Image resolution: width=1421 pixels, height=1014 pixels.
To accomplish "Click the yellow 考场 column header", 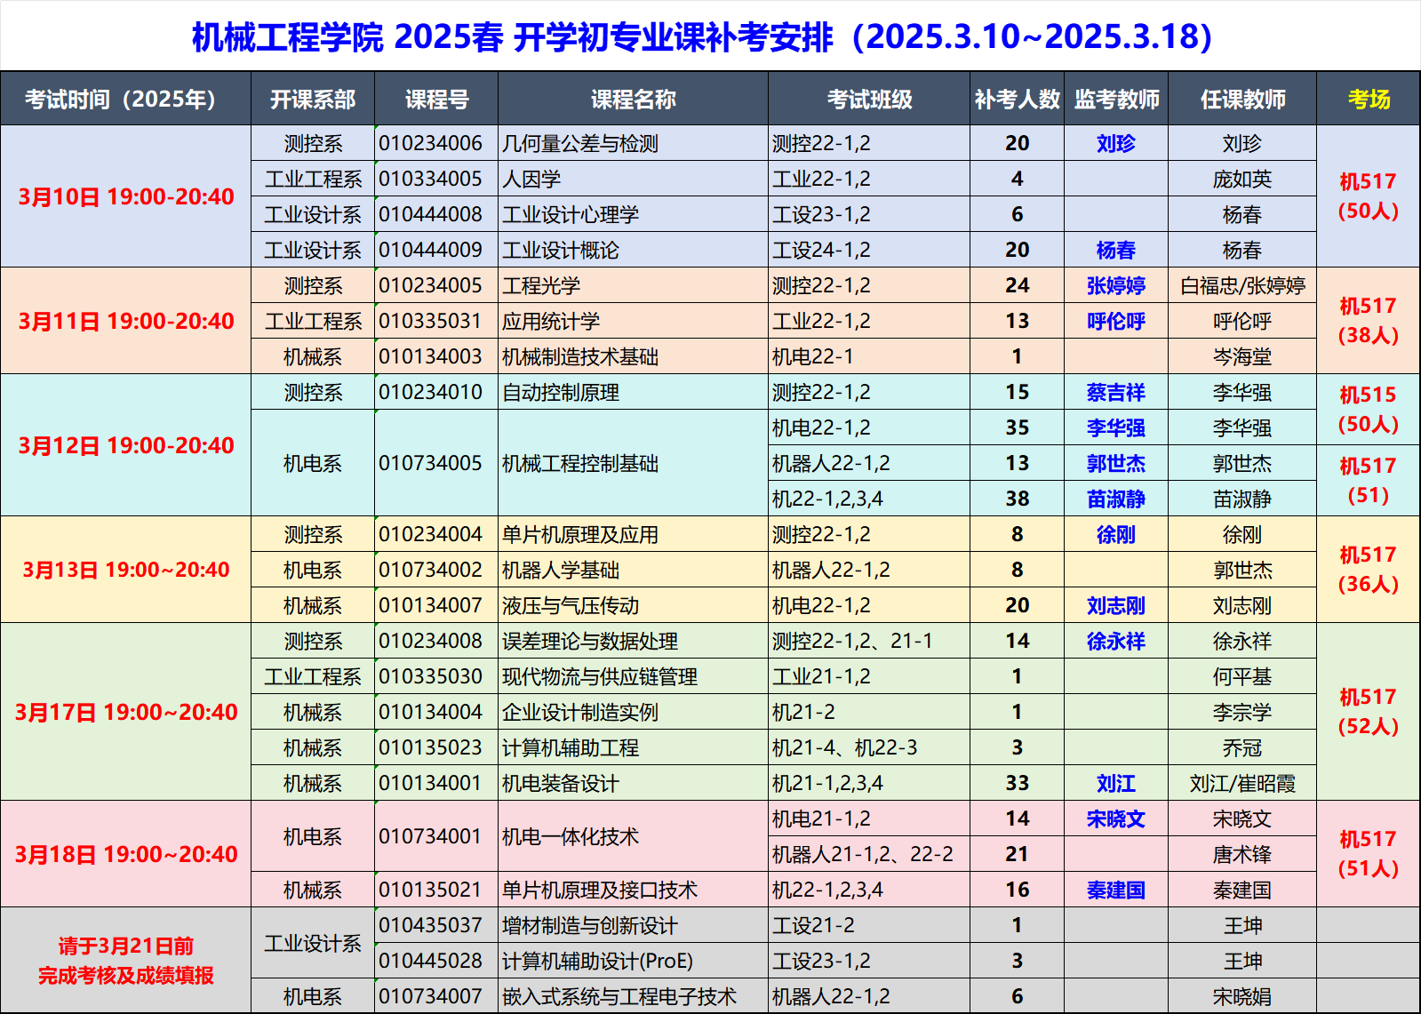I will (x=1368, y=100).
